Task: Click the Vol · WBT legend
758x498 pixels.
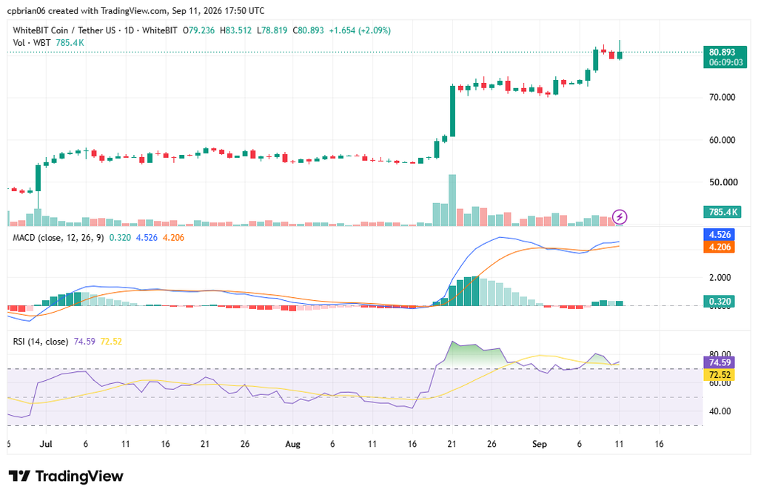Action: 31,43
